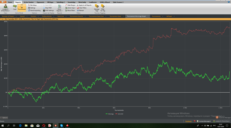The width and height of the screenshot is (231, 128).
Task: Open Hand Importing
Action: click(34, 11)
